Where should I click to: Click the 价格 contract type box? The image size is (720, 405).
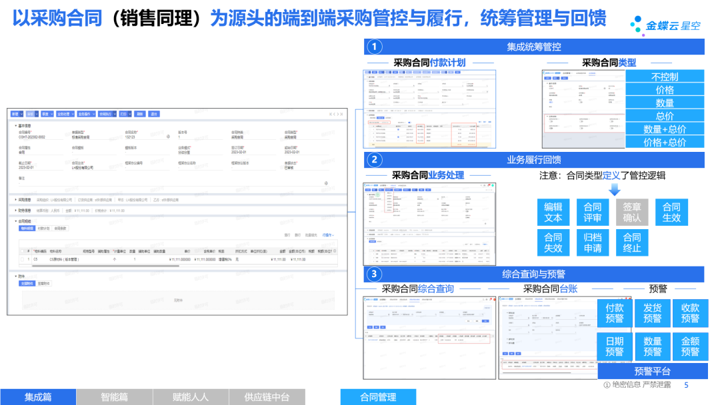click(665, 89)
